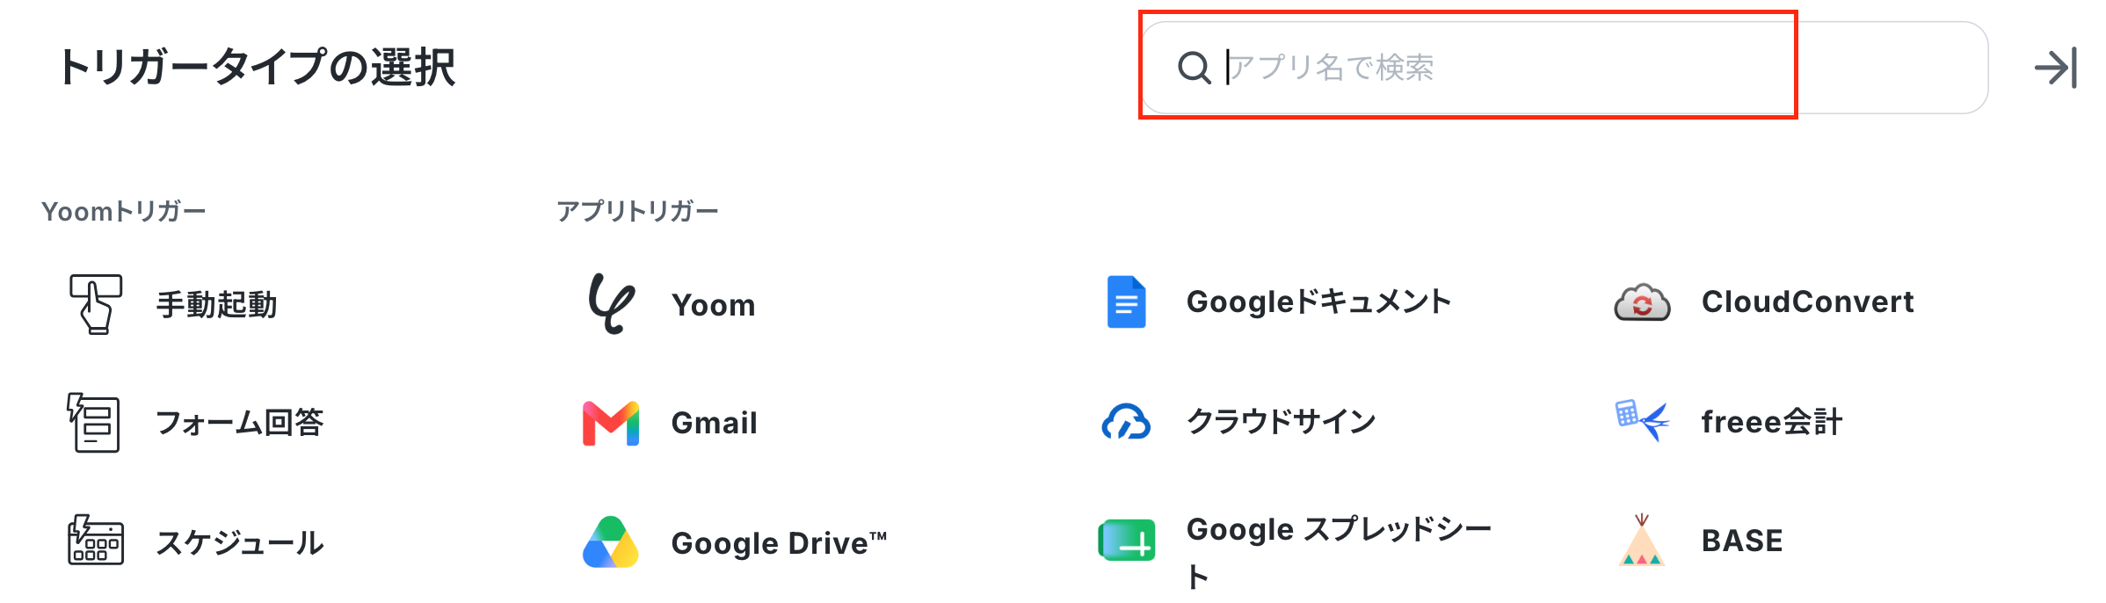The height and width of the screenshot is (603, 2106).
Task: Click the CloudConvert cloud icon
Action: 1641,302
